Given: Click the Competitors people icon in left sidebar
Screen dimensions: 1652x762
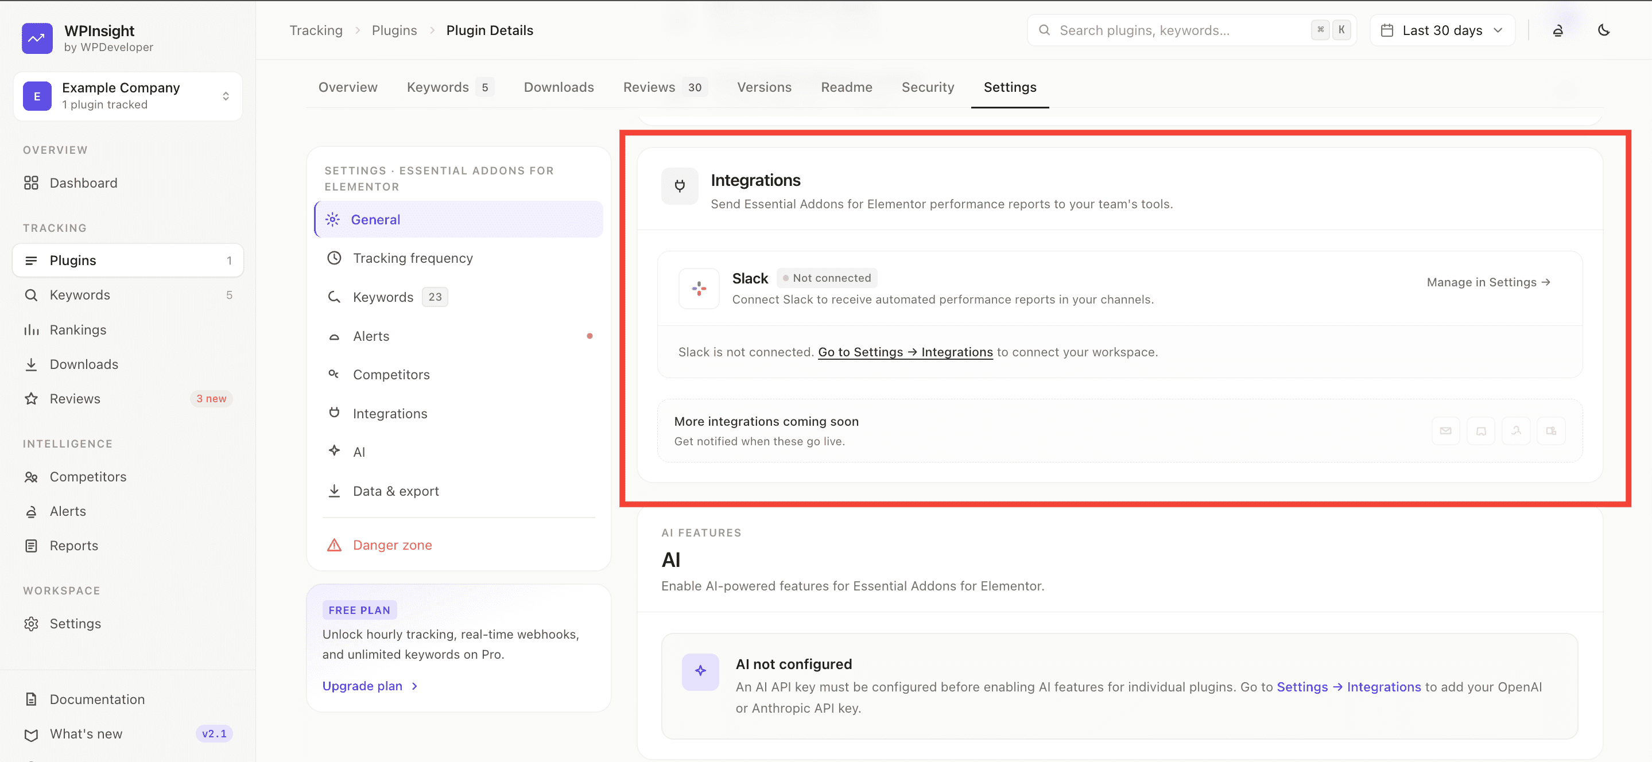Looking at the screenshot, I should (31, 477).
